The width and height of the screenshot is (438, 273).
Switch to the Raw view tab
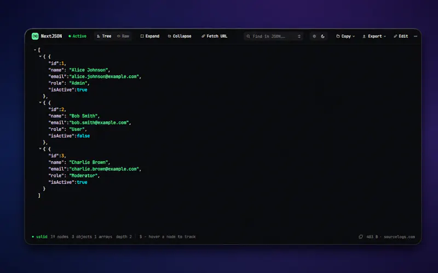pyautogui.click(x=123, y=36)
